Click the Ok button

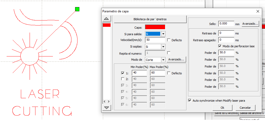pos(222,108)
